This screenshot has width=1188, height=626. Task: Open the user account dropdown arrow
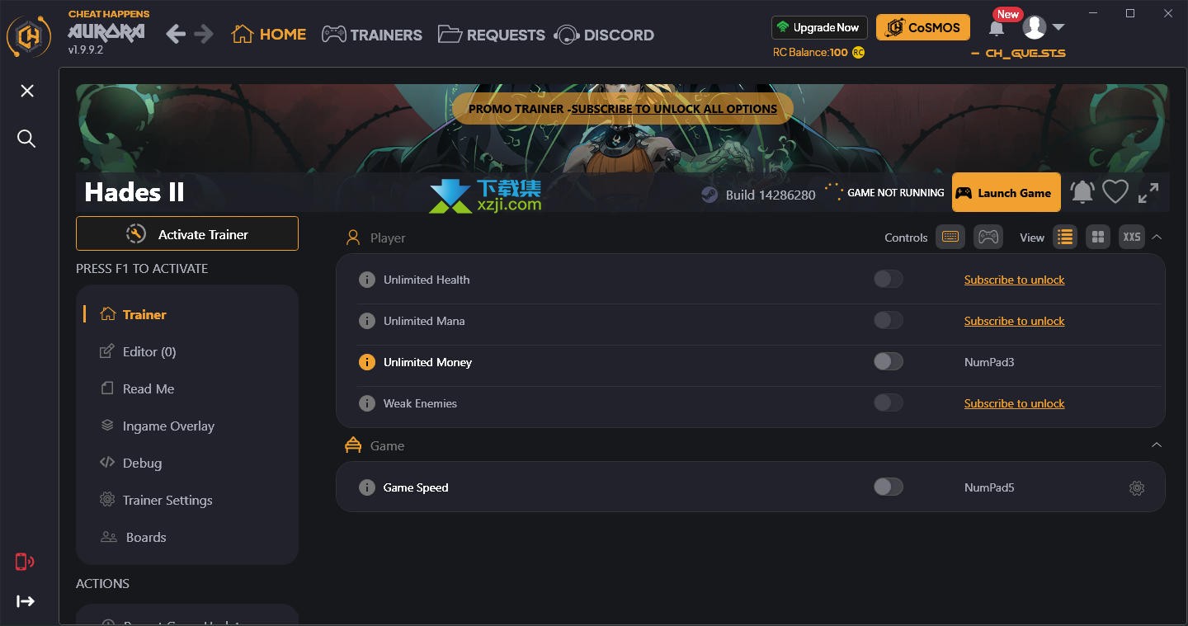pos(1058,28)
